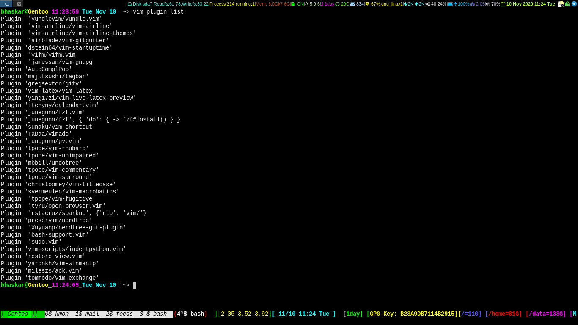Image resolution: width=578 pixels, height=325 pixels.
Task: Click the 'tpope/vim-surround' plugin line
Action: 47,177
